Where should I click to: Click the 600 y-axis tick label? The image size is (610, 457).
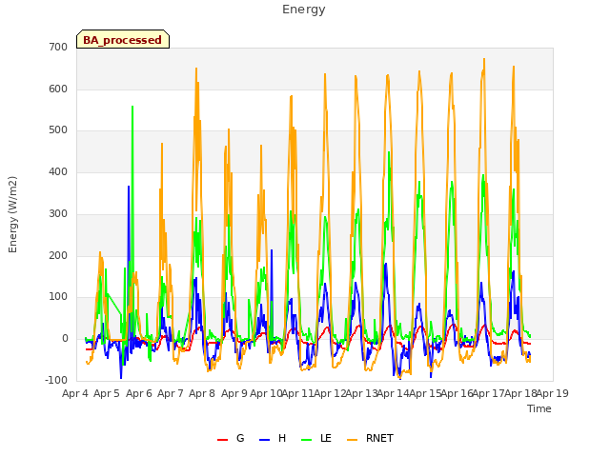tap(58, 89)
